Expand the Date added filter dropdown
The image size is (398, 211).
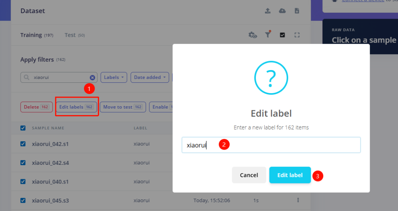150,78
